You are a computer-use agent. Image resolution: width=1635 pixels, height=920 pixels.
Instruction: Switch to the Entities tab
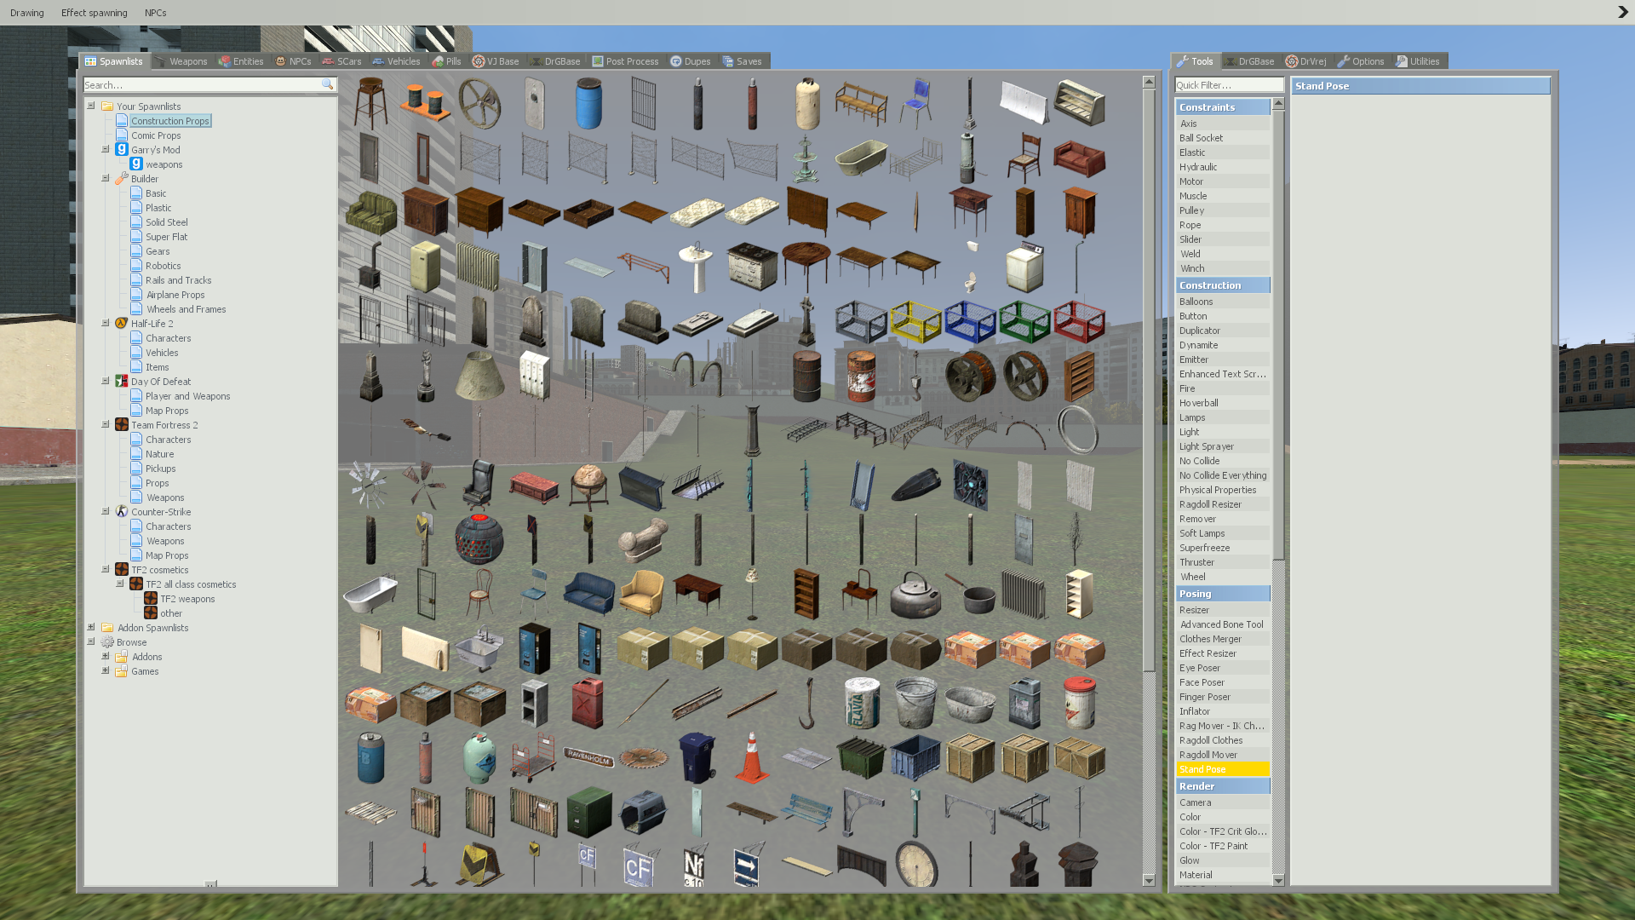click(x=241, y=61)
